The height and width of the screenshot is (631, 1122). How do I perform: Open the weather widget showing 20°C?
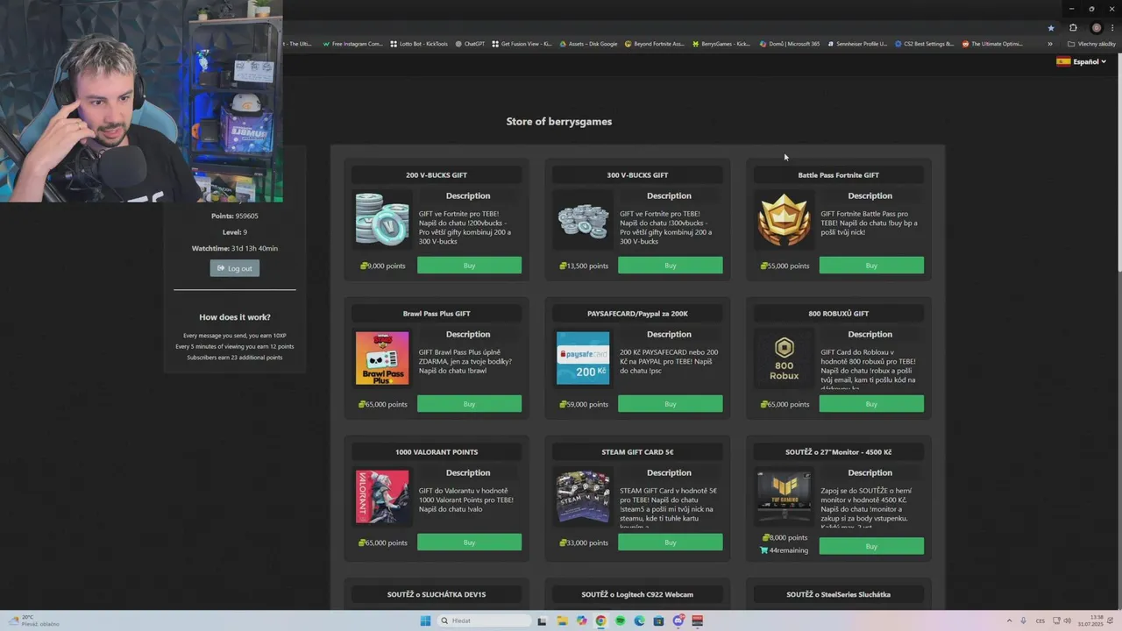coord(35,620)
